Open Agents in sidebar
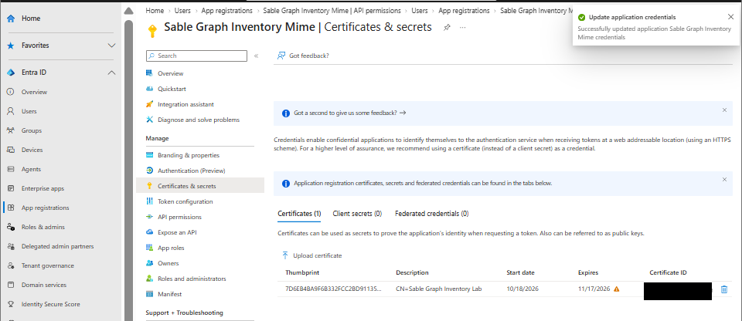 31,169
